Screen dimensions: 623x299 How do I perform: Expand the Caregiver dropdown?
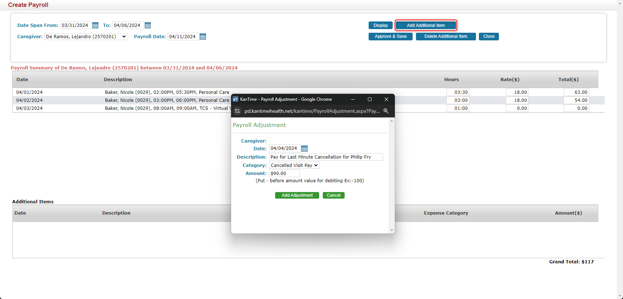[86, 37]
